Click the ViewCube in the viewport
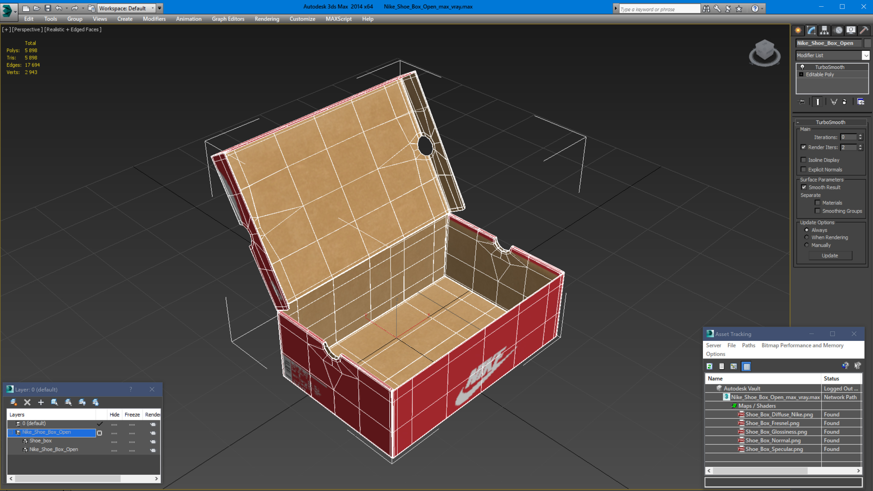This screenshot has height=491, width=873. 764,52
